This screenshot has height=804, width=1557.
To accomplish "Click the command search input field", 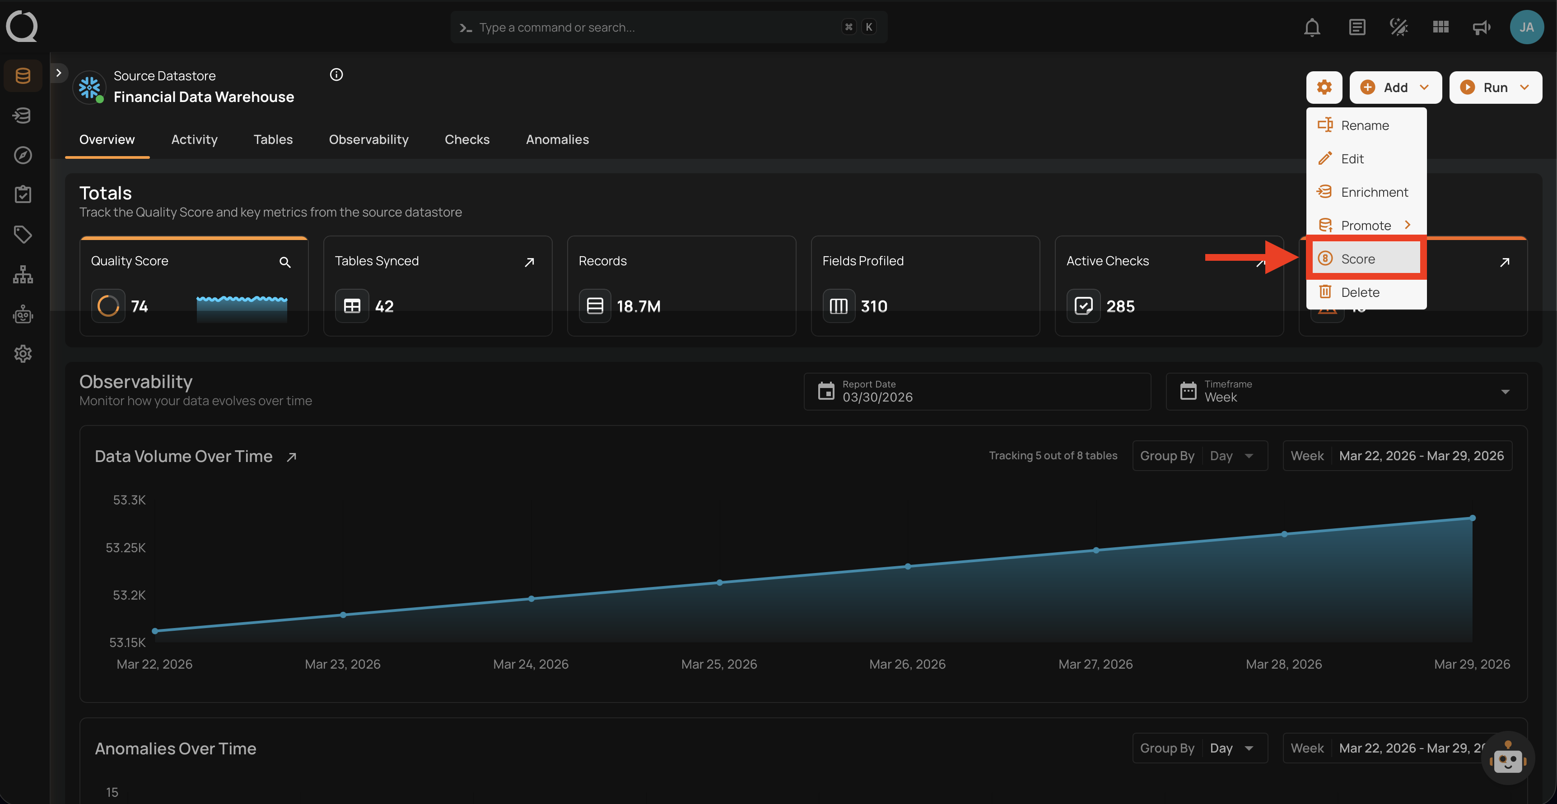I will coord(653,27).
